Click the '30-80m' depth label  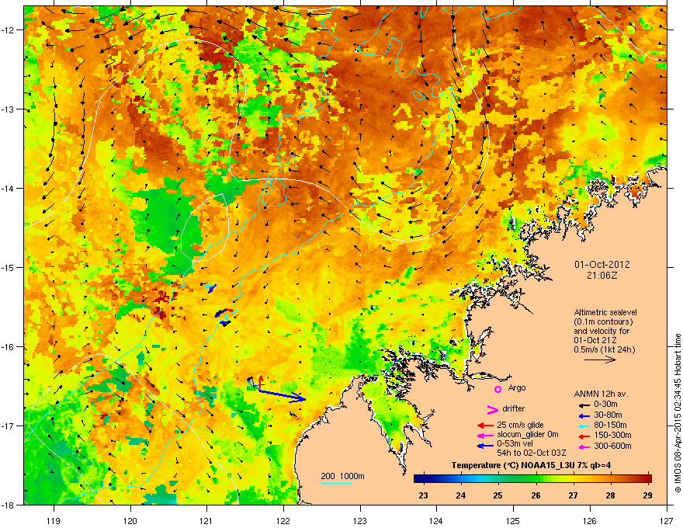coord(608,415)
